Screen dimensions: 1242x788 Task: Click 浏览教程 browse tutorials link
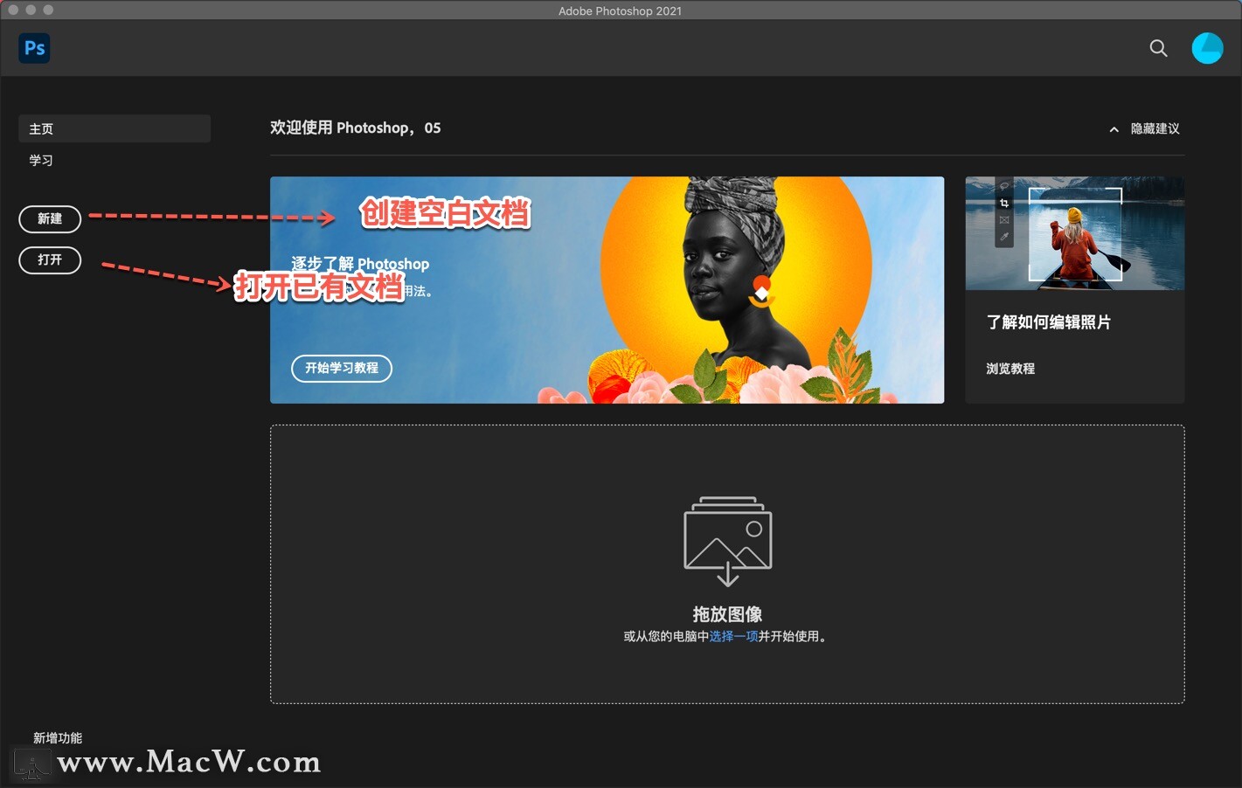click(x=1010, y=369)
